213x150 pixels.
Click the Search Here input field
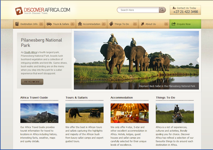click(x=138, y=10)
